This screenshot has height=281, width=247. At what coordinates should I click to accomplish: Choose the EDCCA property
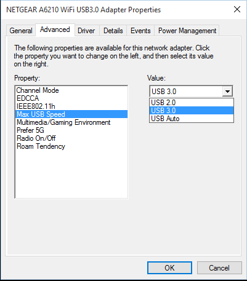click(71, 98)
